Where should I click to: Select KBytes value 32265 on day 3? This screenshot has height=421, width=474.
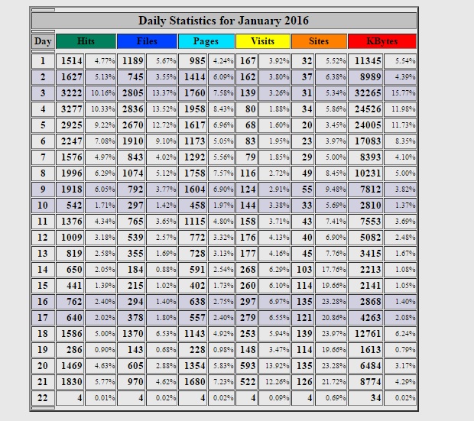[x=365, y=93]
